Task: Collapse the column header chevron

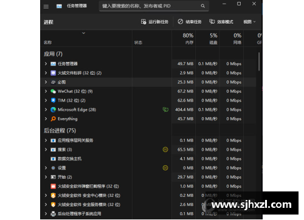Action: click(x=83, y=33)
